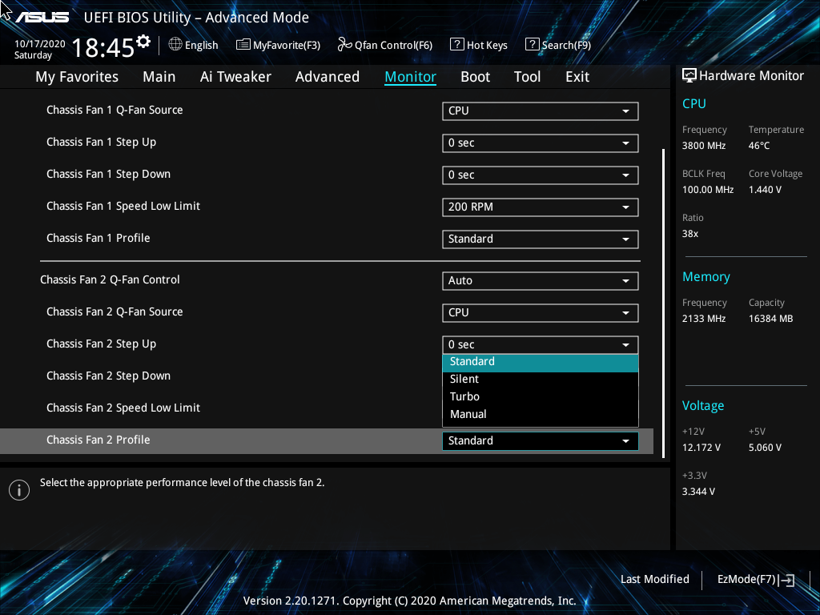Select Chassis Fan 1 Profile label
The width and height of the screenshot is (820, 615).
(x=98, y=238)
